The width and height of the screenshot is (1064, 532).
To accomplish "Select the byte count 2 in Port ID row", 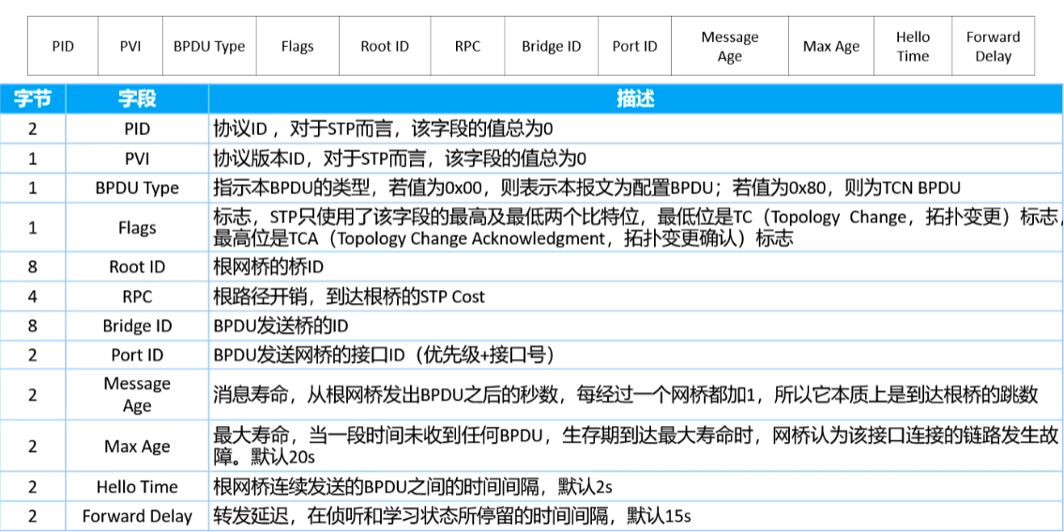I will (x=33, y=355).
